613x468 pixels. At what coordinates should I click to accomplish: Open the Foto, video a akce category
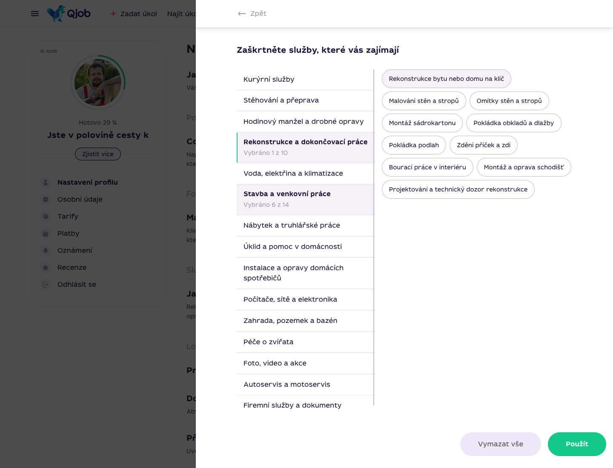[305, 363]
